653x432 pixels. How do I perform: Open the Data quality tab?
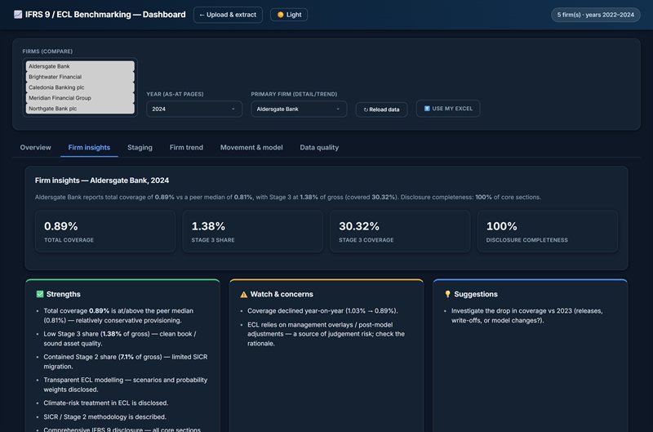click(x=319, y=148)
